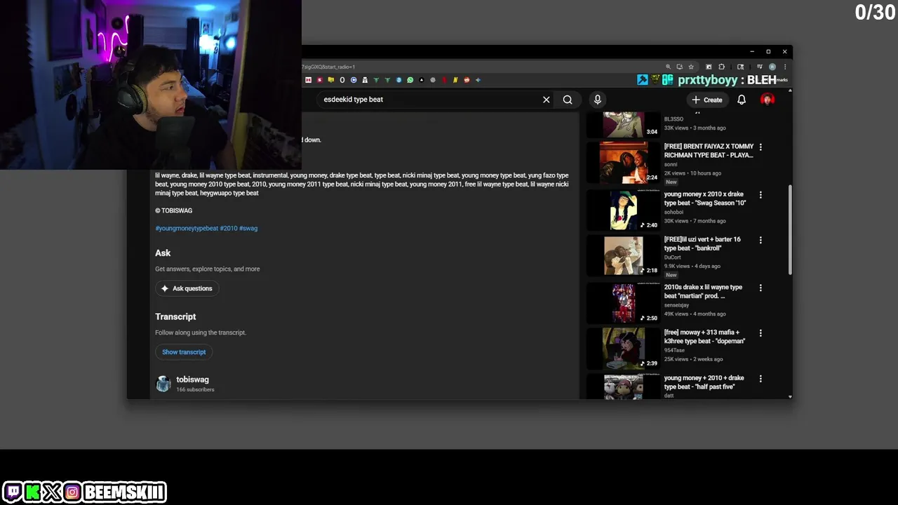The width and height of the screenshot is (898, 505).
Task: Open the #2010 hashtag link
Action: [229, 228]
